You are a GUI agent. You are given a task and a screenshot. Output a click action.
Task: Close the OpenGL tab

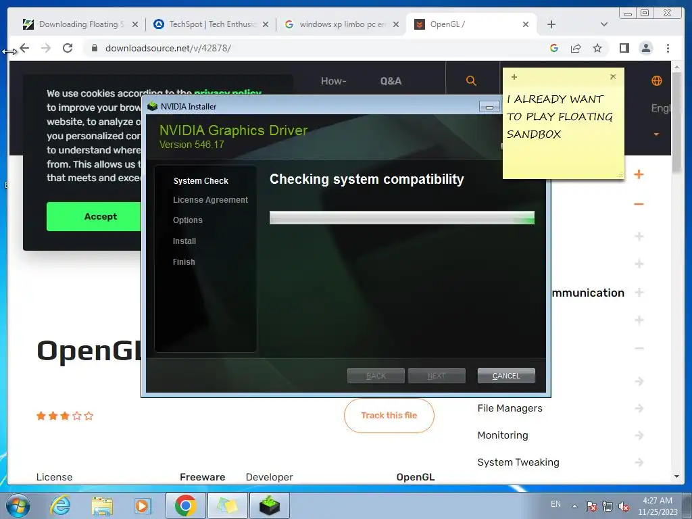coord(526,24)
